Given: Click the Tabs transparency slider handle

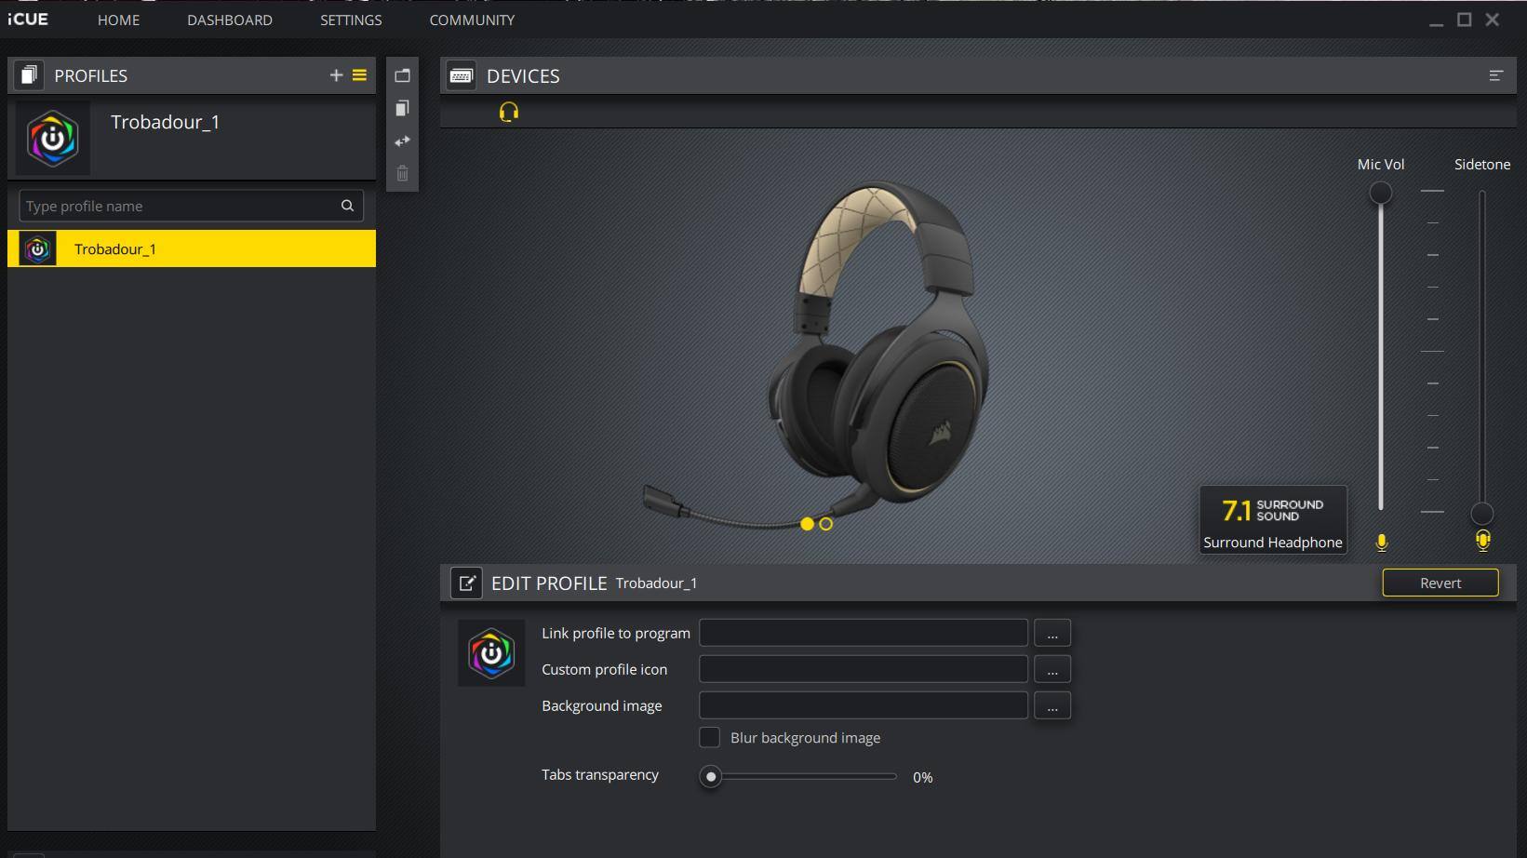Looking at the screenshot, I should pyautogui.click(x=711, y=776).
